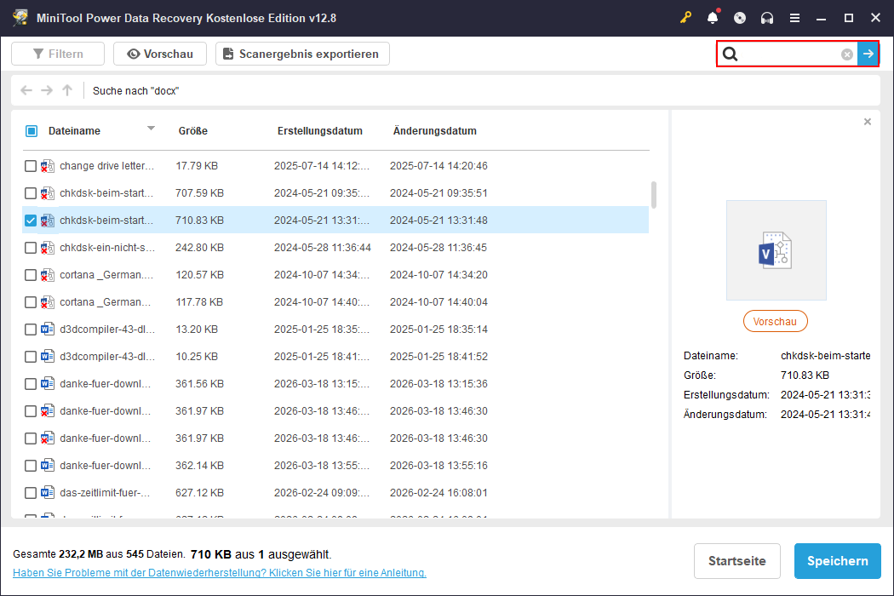Sort by Änderungsdatum column header

point(434,130)
